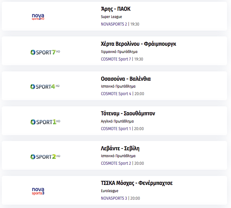The width and height of the screenshot is (231, 208).
Task: Select the COSMOTE Sport 4 channel link
Action: pos(116,94)
